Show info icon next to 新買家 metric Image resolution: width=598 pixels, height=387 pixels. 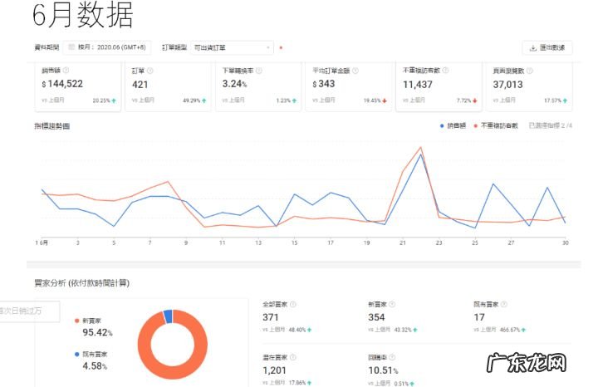pyautogui.click(x=392, y=304)
